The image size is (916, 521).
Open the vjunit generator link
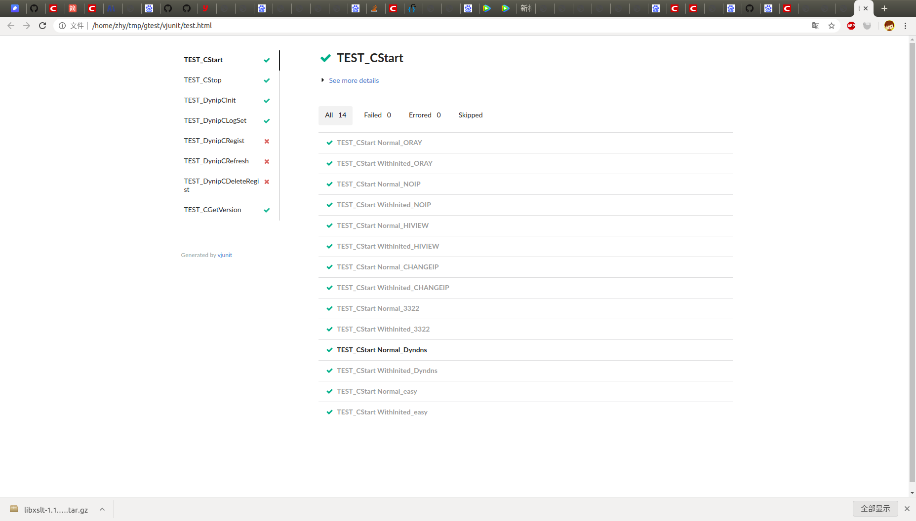tap(225, 255)
